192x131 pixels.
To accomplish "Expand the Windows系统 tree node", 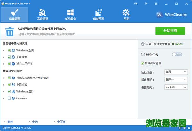I will (x=4, y=50).
